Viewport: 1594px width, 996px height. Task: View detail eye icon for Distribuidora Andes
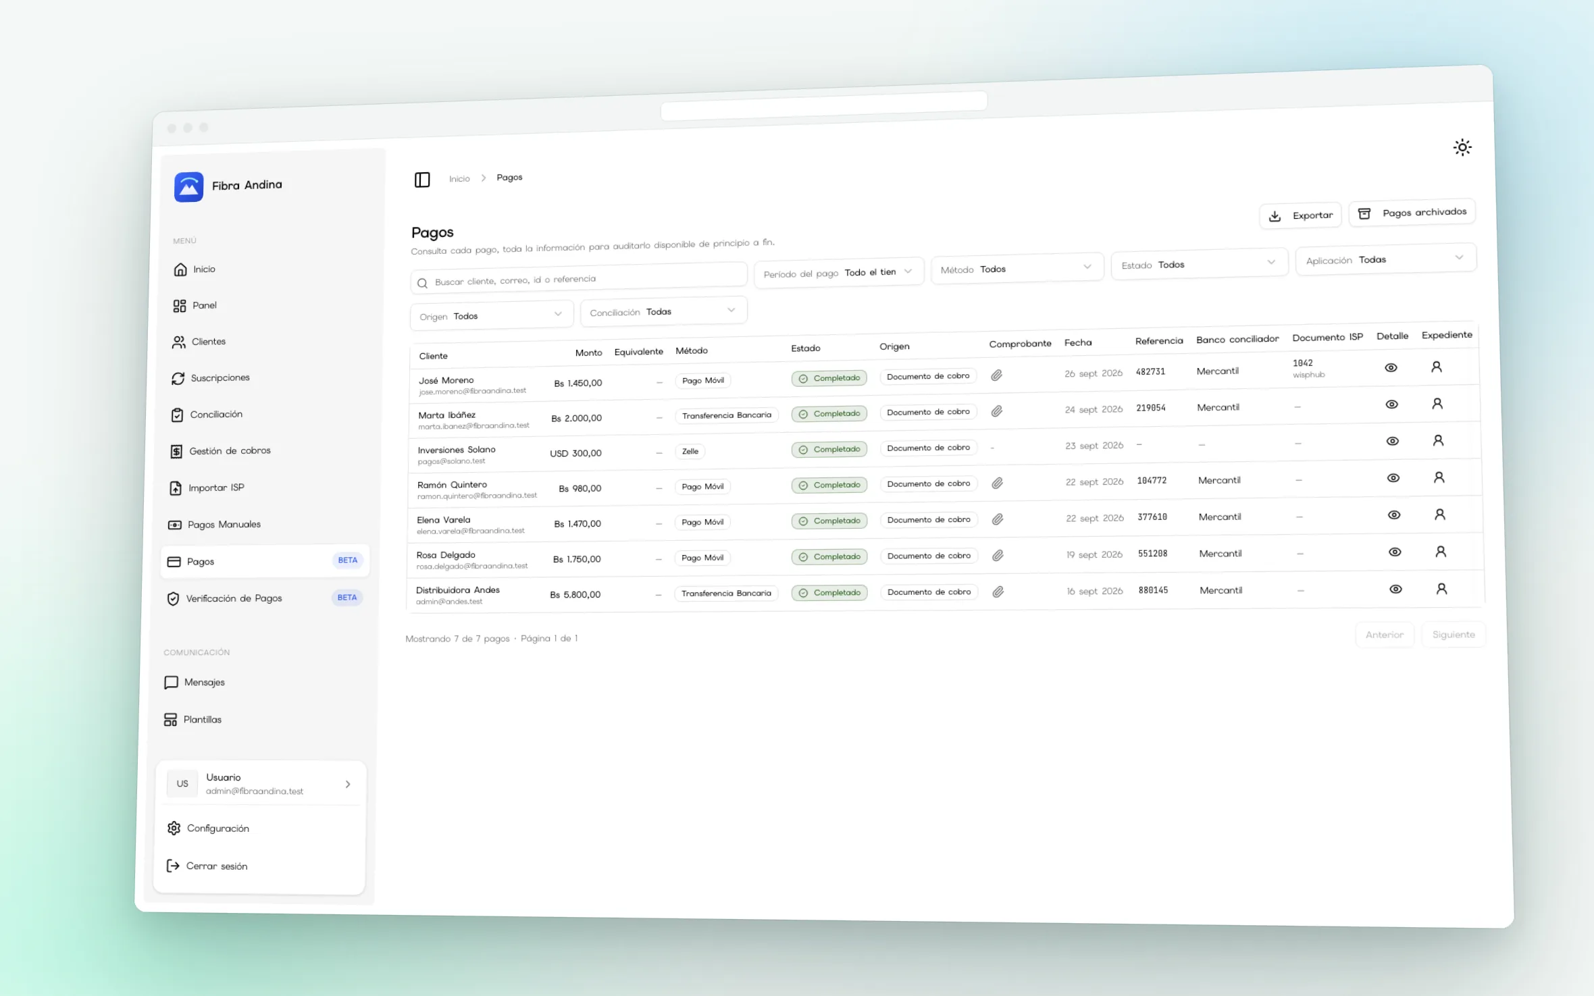tap(1395, 589)
